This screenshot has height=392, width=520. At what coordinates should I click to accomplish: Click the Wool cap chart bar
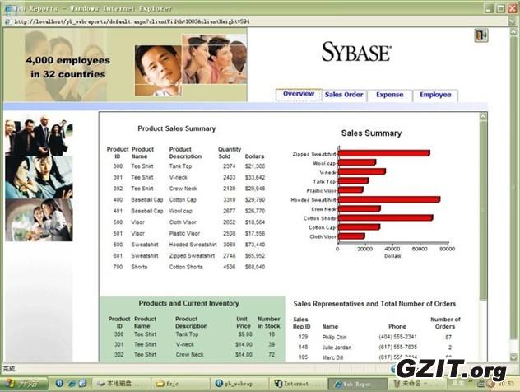click(357, 162)
